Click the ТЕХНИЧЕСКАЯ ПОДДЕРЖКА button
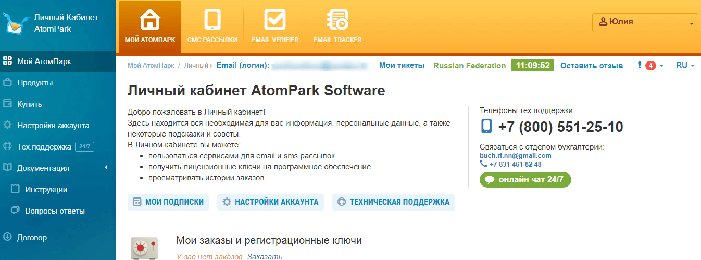This screenshot has height=260, width=701. (393, 202)
